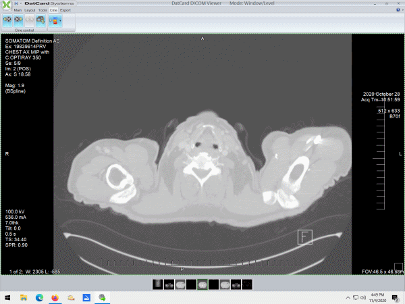Launch Microsoft Edge from the taskbar
Screen dimensions: 405x304
coord(39,297)
